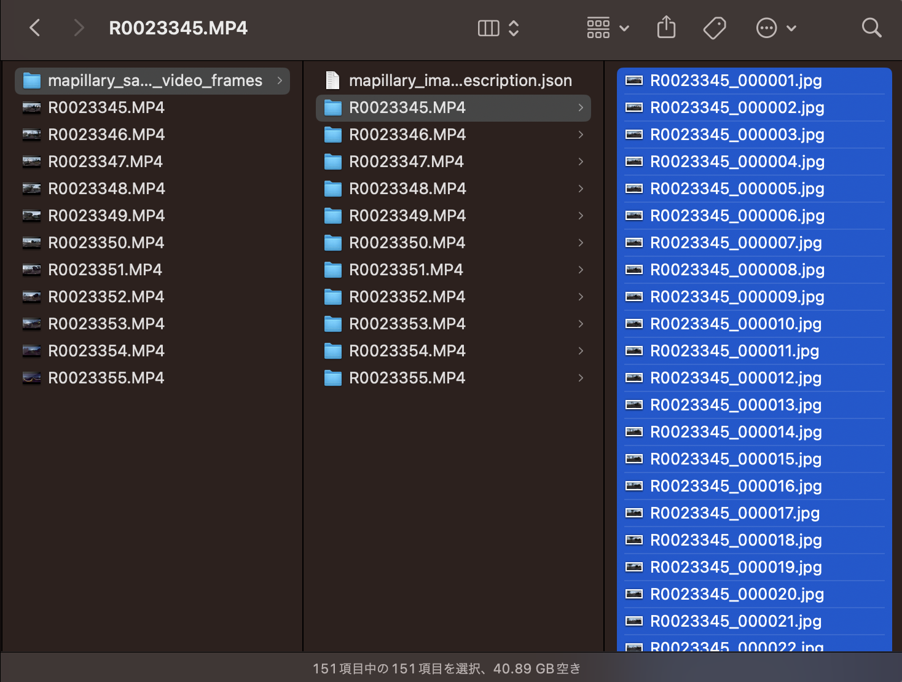The width and height of the screenshot is (902, 682).
Task: Select the R0023349.MP4 folder
Action: [407, 216]
